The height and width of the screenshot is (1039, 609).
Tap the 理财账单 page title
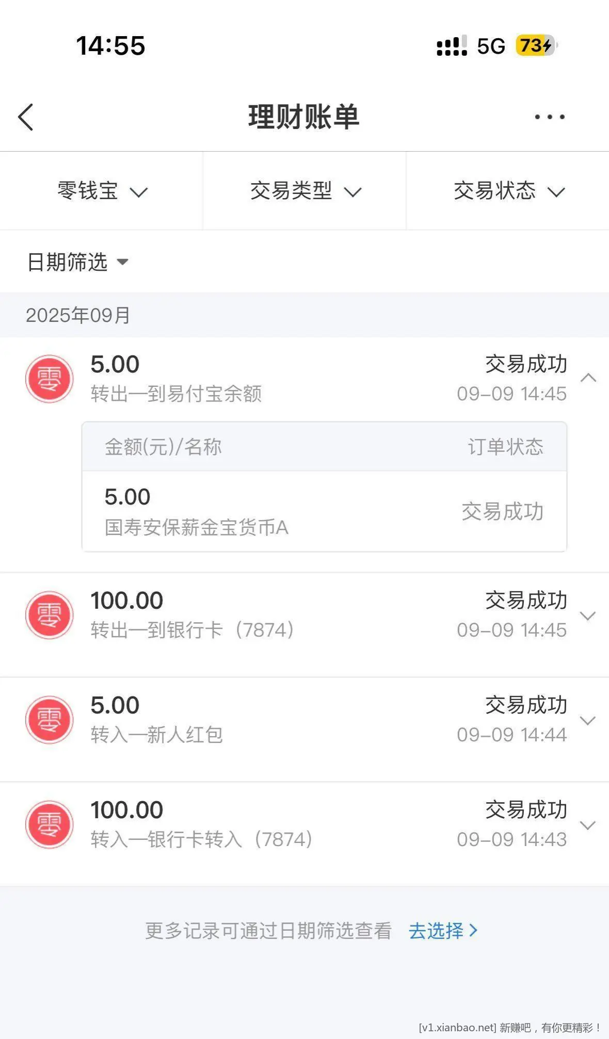point(304,117)
